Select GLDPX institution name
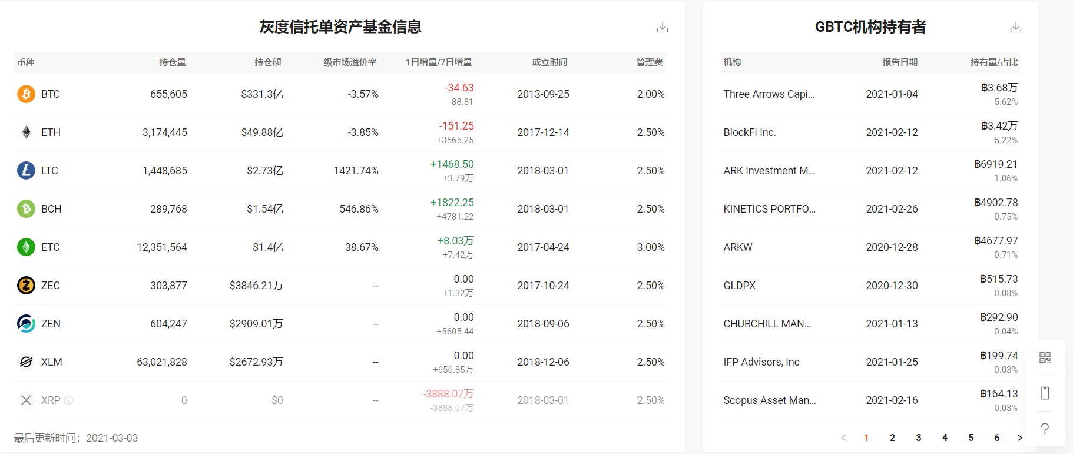The width and height of the screenshot is (1073, 454). [x=740, y=286]
